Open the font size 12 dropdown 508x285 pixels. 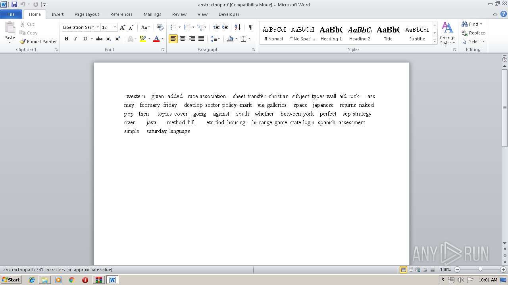(x=115, y=27)
